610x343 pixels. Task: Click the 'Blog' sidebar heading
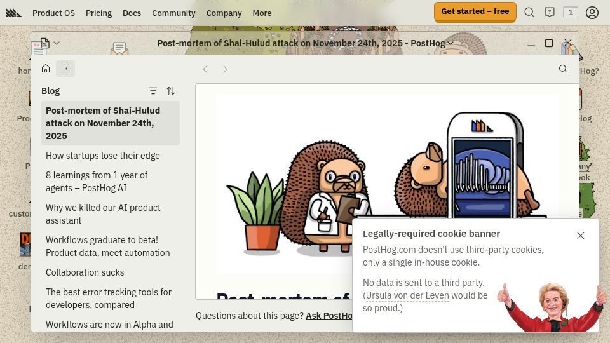click(x=51, y=91)
